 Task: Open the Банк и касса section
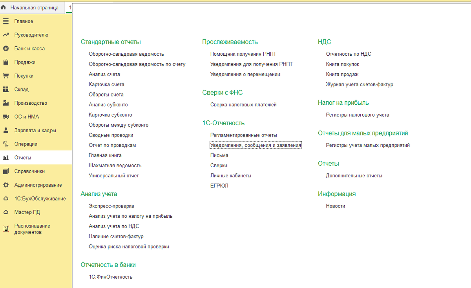pos(29,49)
